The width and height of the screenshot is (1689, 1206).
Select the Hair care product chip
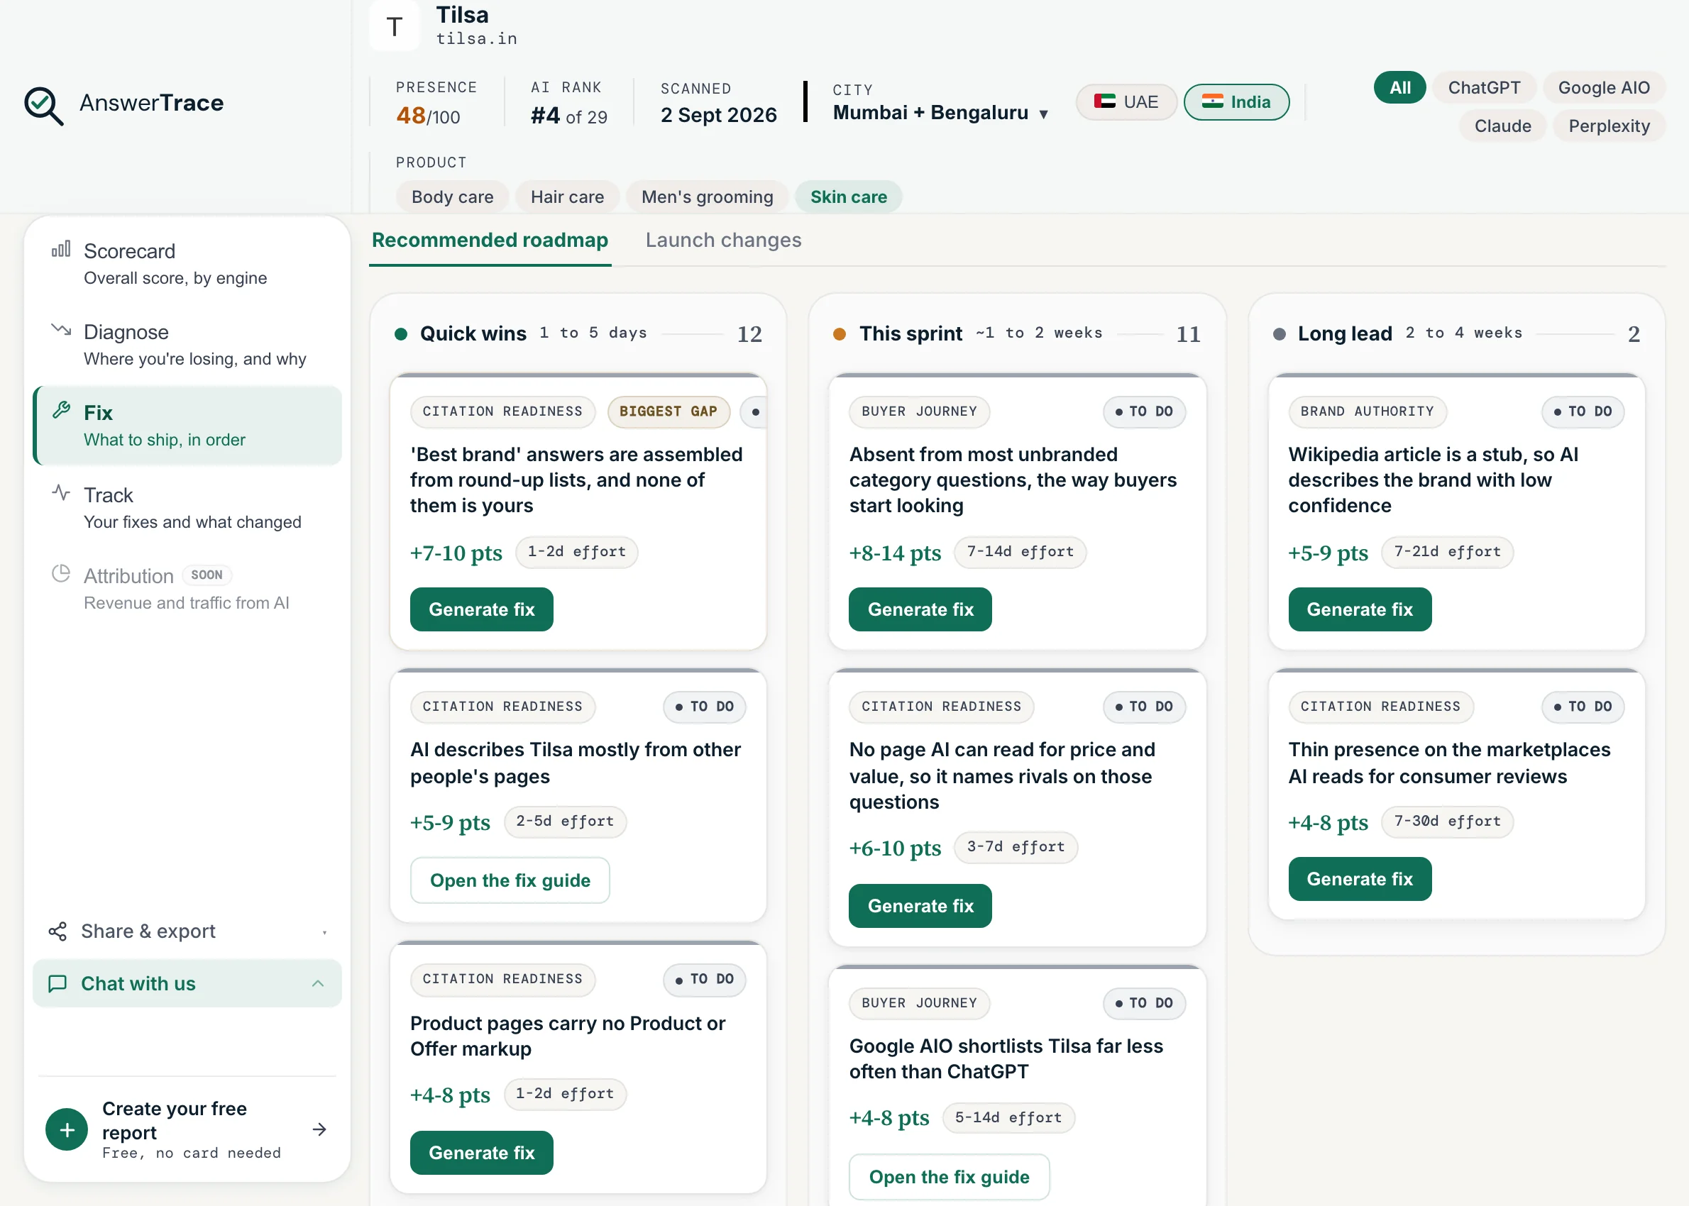[x=568, y=197]
